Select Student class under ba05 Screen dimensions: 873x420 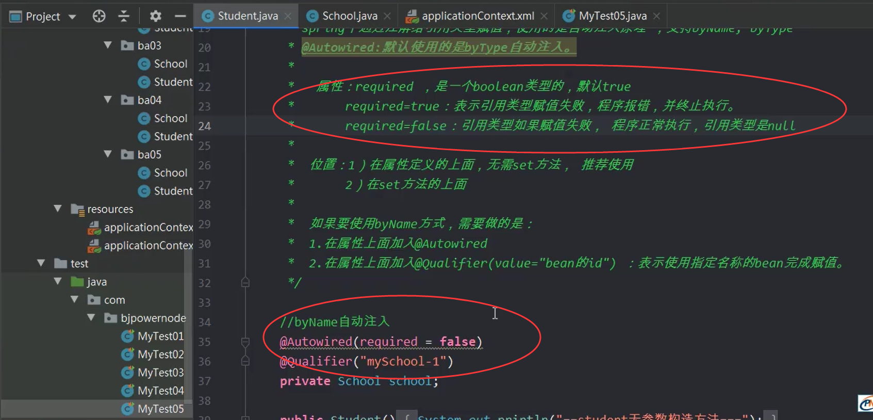173,191
